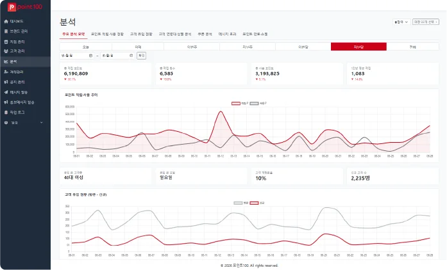This screenshot has height=270, width=447.
Task: Select the highlighted 지난달 period button
Action: [358, 47]
